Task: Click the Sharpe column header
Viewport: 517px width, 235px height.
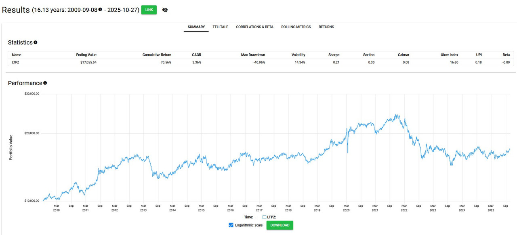Action: (334, 55)
